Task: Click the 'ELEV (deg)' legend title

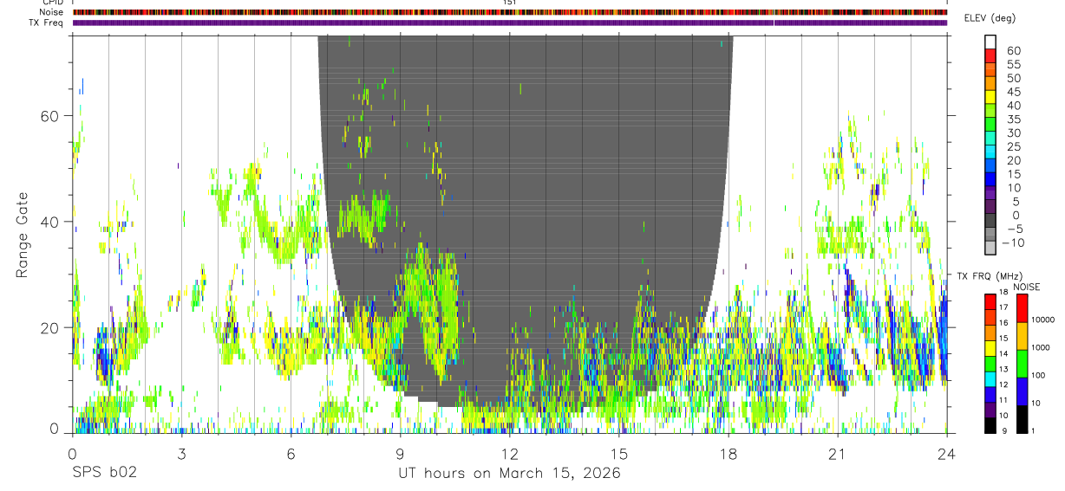Action: point(990,18)
